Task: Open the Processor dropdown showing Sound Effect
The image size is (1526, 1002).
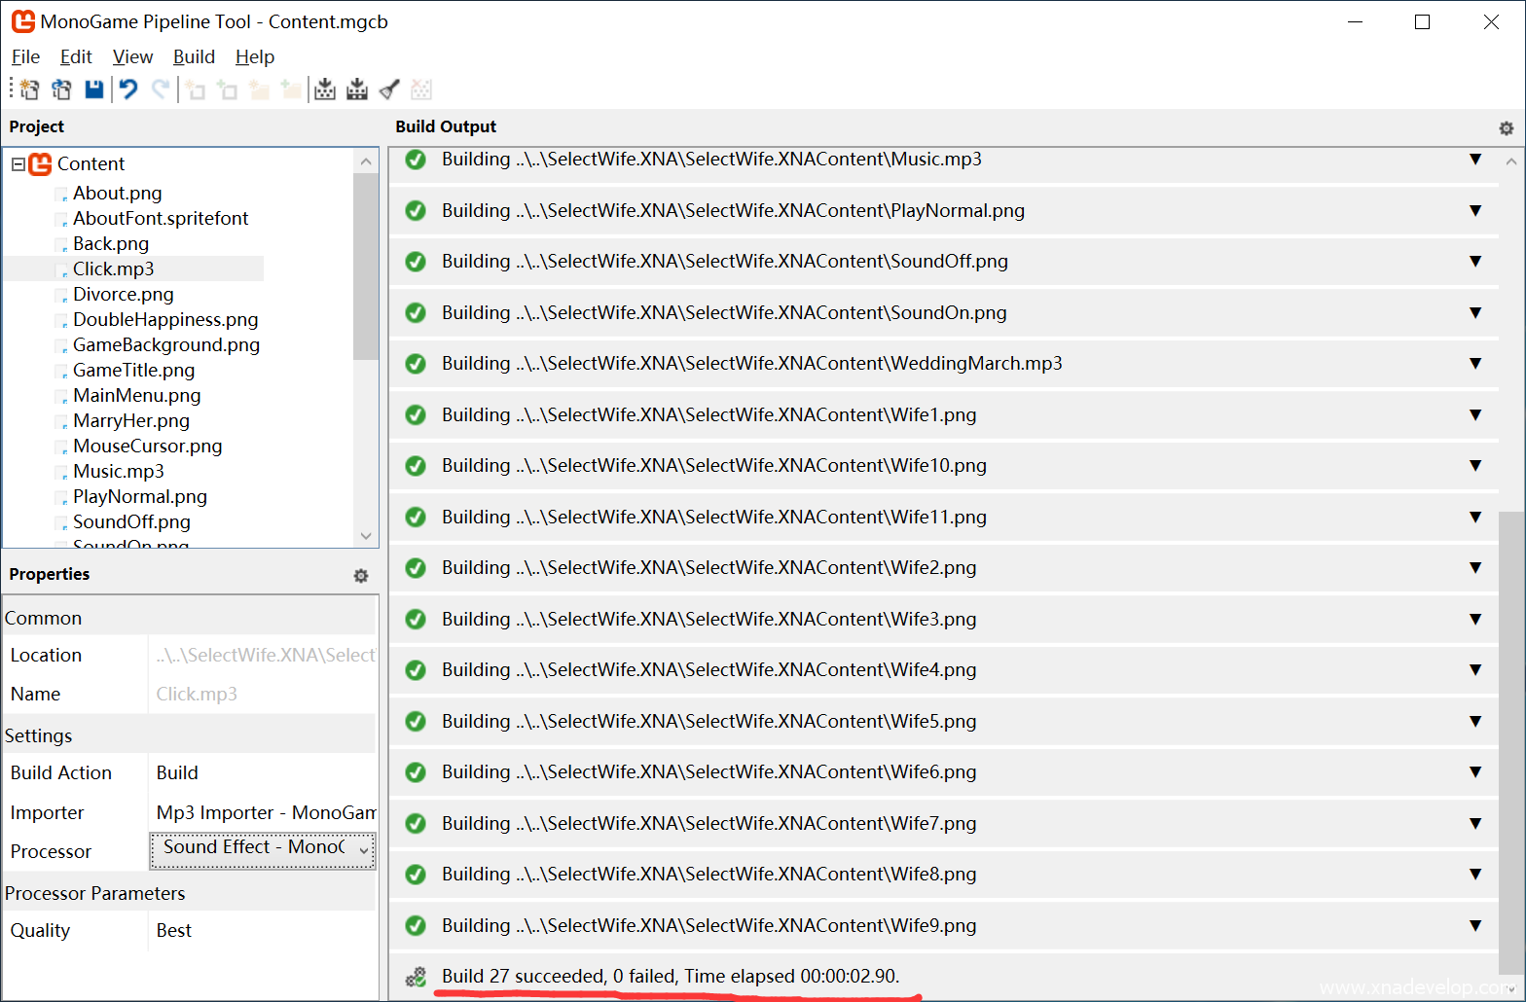Action: pyautogui.click(x=262, y=849)
